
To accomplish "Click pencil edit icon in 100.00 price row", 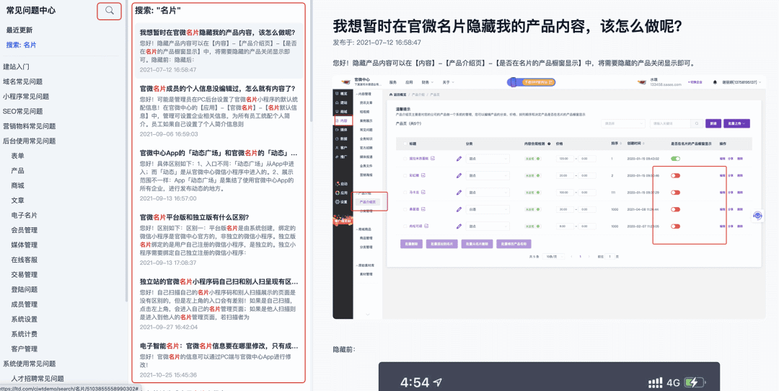I will coord(459,193).
